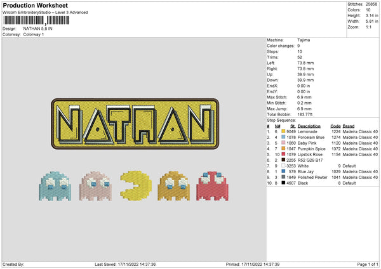Click the stitch count 25858
381x269 pixels.
[x=371, y=4]
